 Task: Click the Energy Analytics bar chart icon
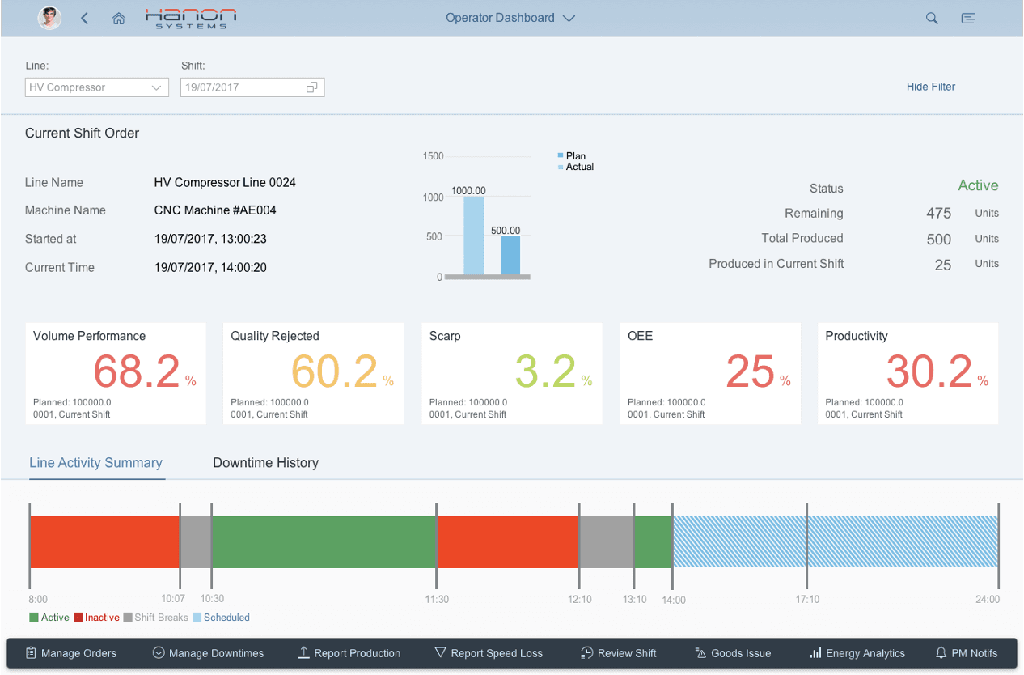coord(816,652)
